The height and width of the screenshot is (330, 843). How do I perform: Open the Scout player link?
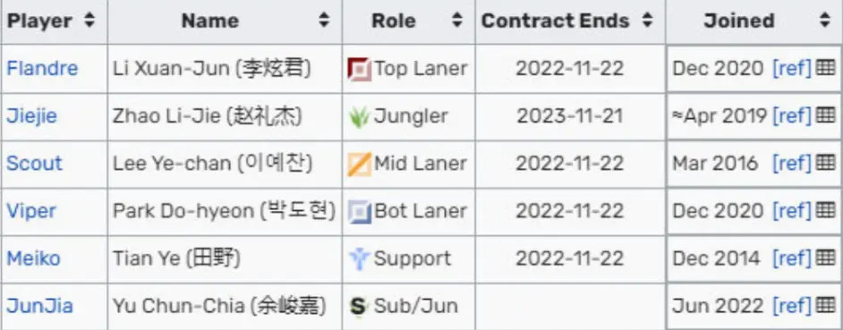coord(34,163)
